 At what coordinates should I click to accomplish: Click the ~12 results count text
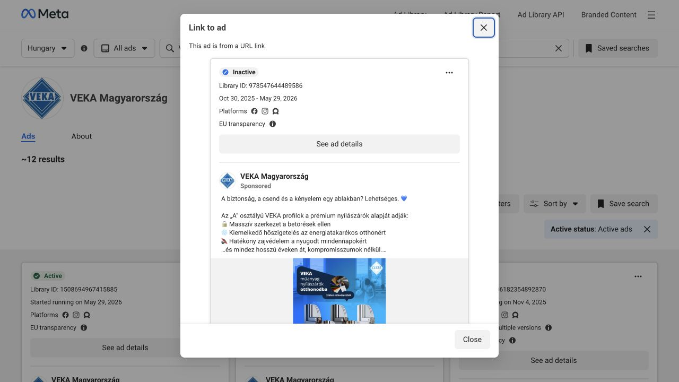pyautogui.click(x=43, y=159)
